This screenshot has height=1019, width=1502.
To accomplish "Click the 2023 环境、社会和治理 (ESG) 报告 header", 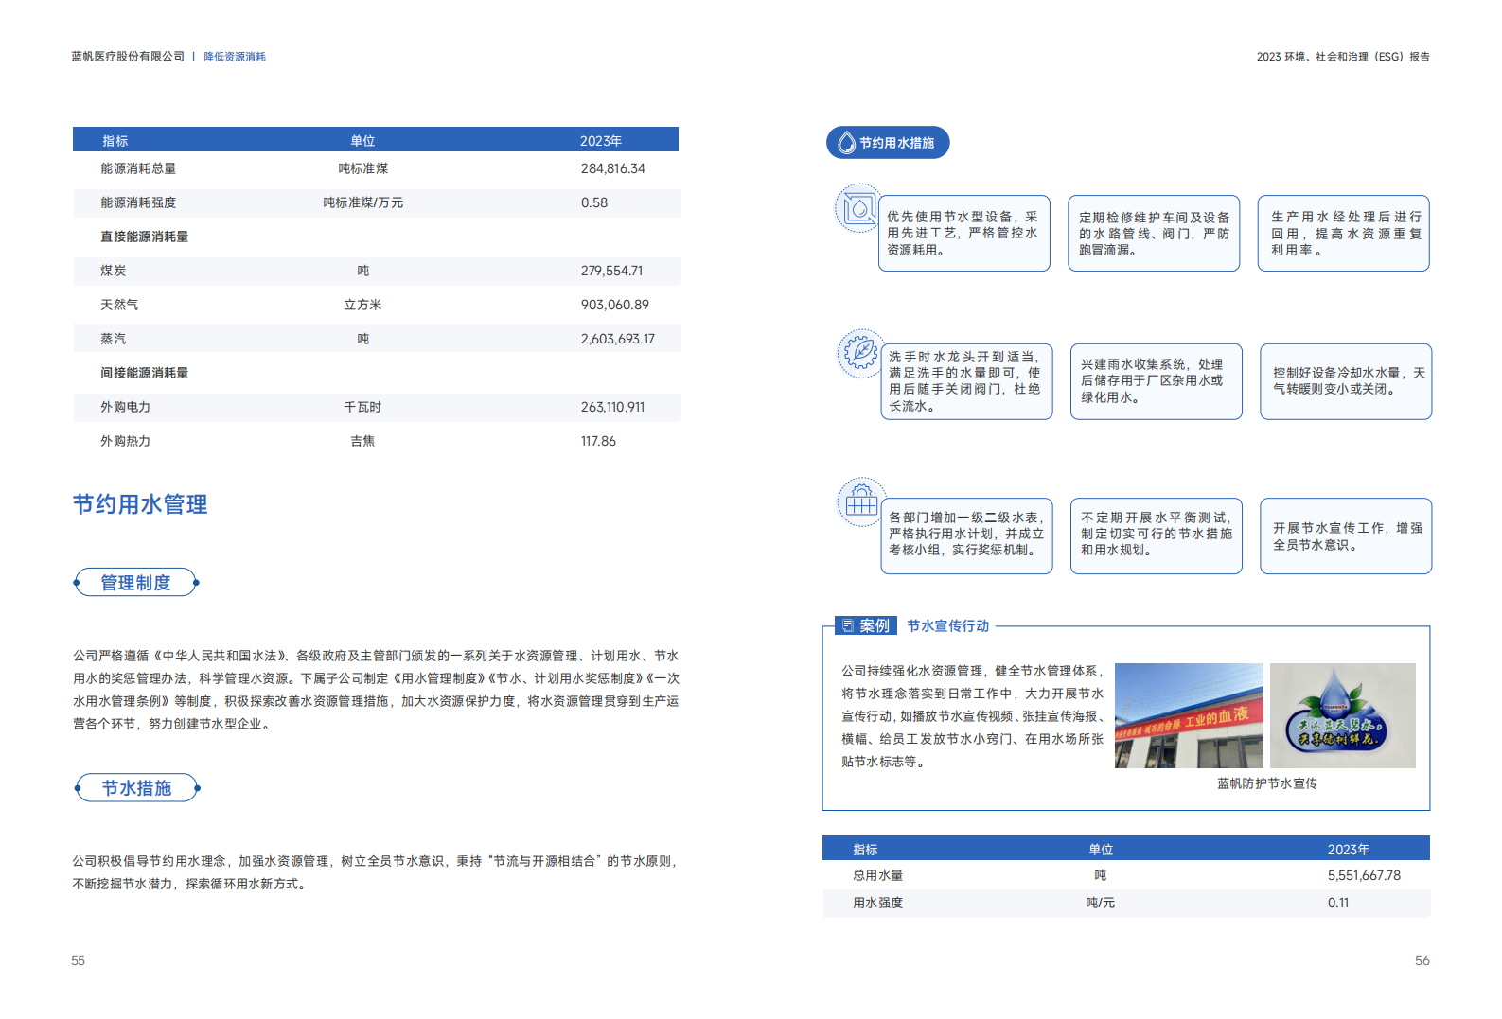I will (x=1343, y=57).
